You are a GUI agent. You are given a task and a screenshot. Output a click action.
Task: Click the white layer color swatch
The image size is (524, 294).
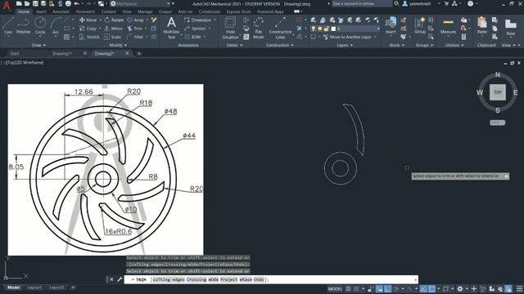coord(333,29)
